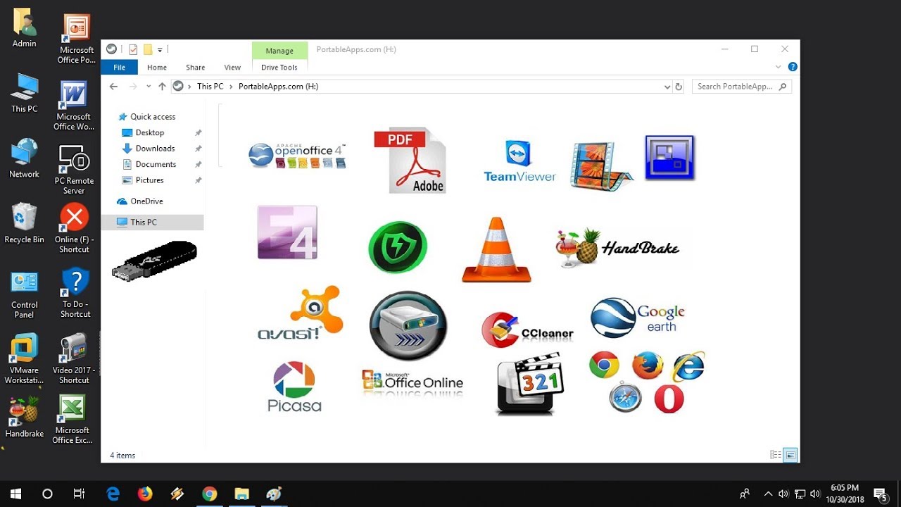Select the Network desktop icon

click(24, 158)
